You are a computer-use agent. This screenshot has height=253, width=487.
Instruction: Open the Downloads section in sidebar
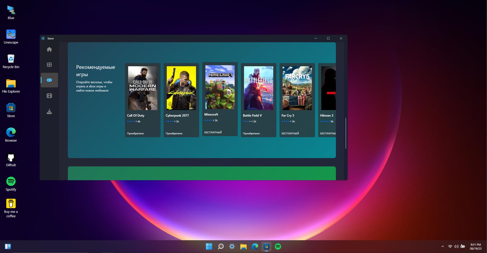pos(49,112)
